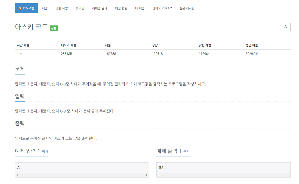
Task: Click the 출력 description ending in 출력한다
Action: pos(56,138)
